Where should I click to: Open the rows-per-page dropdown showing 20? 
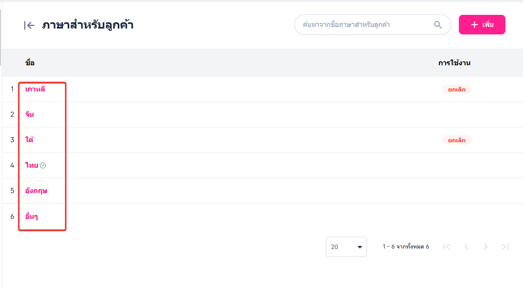point(346,247)
